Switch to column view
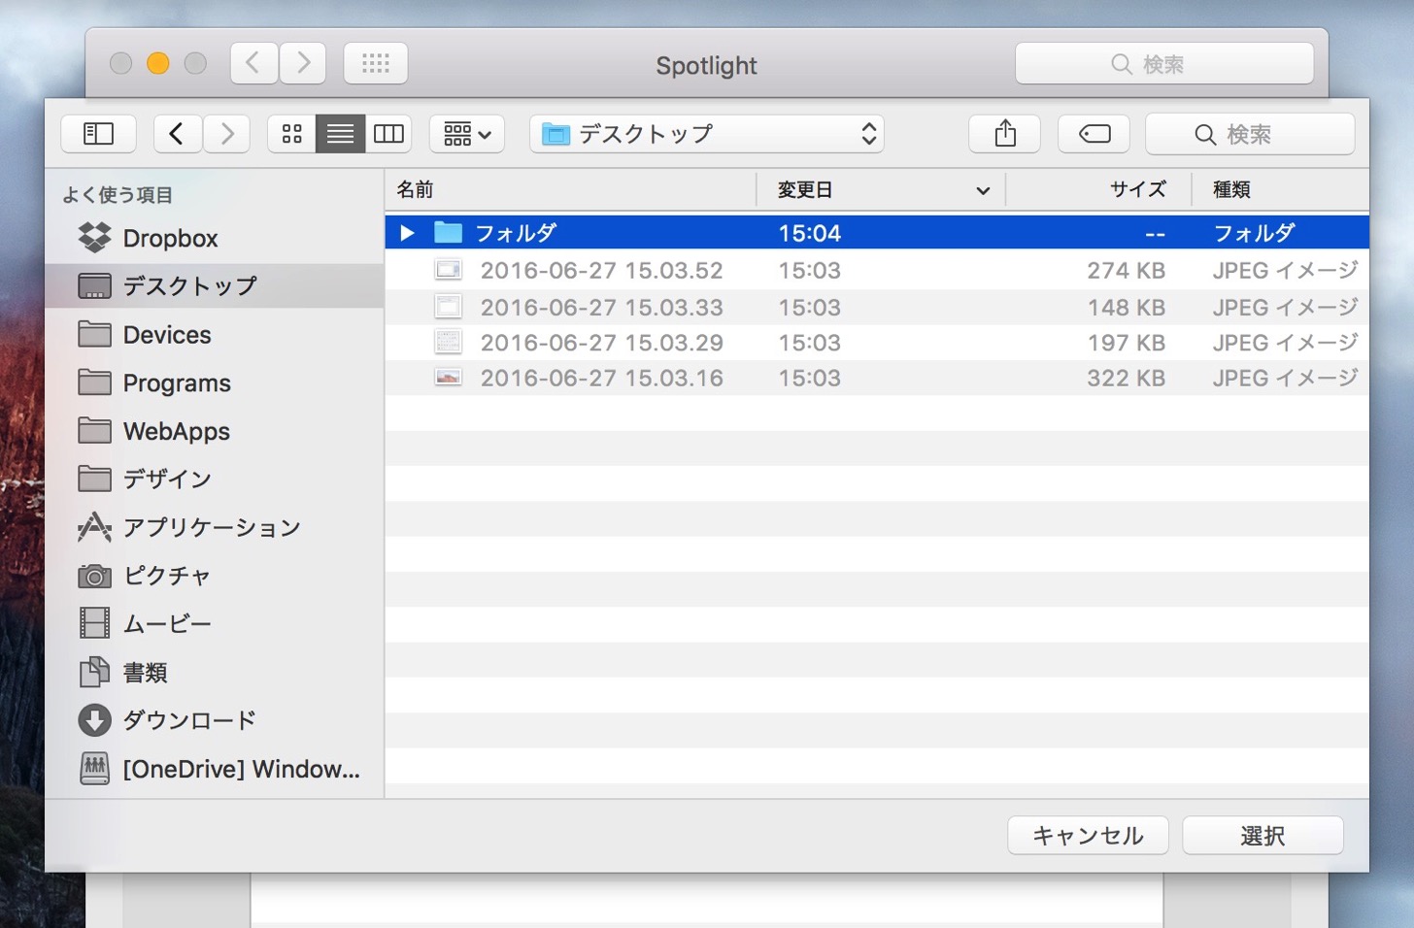1414x928 pixels. (x=388, y=134)
